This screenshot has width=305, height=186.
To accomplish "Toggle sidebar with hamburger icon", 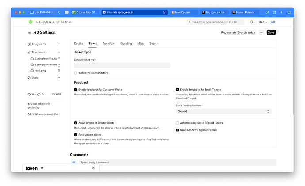I will click(x=30, y=32).
